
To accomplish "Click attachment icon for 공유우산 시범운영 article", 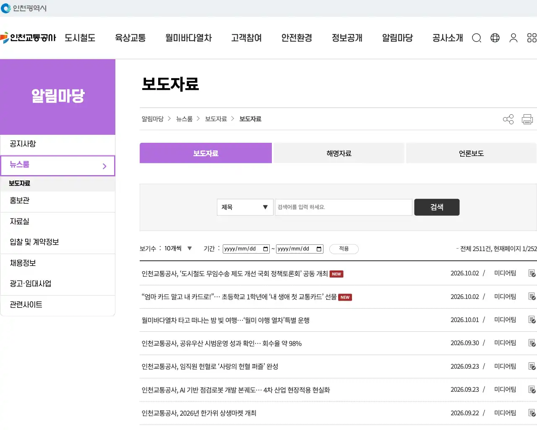I will pyautogui.click(x=532, y=343).
